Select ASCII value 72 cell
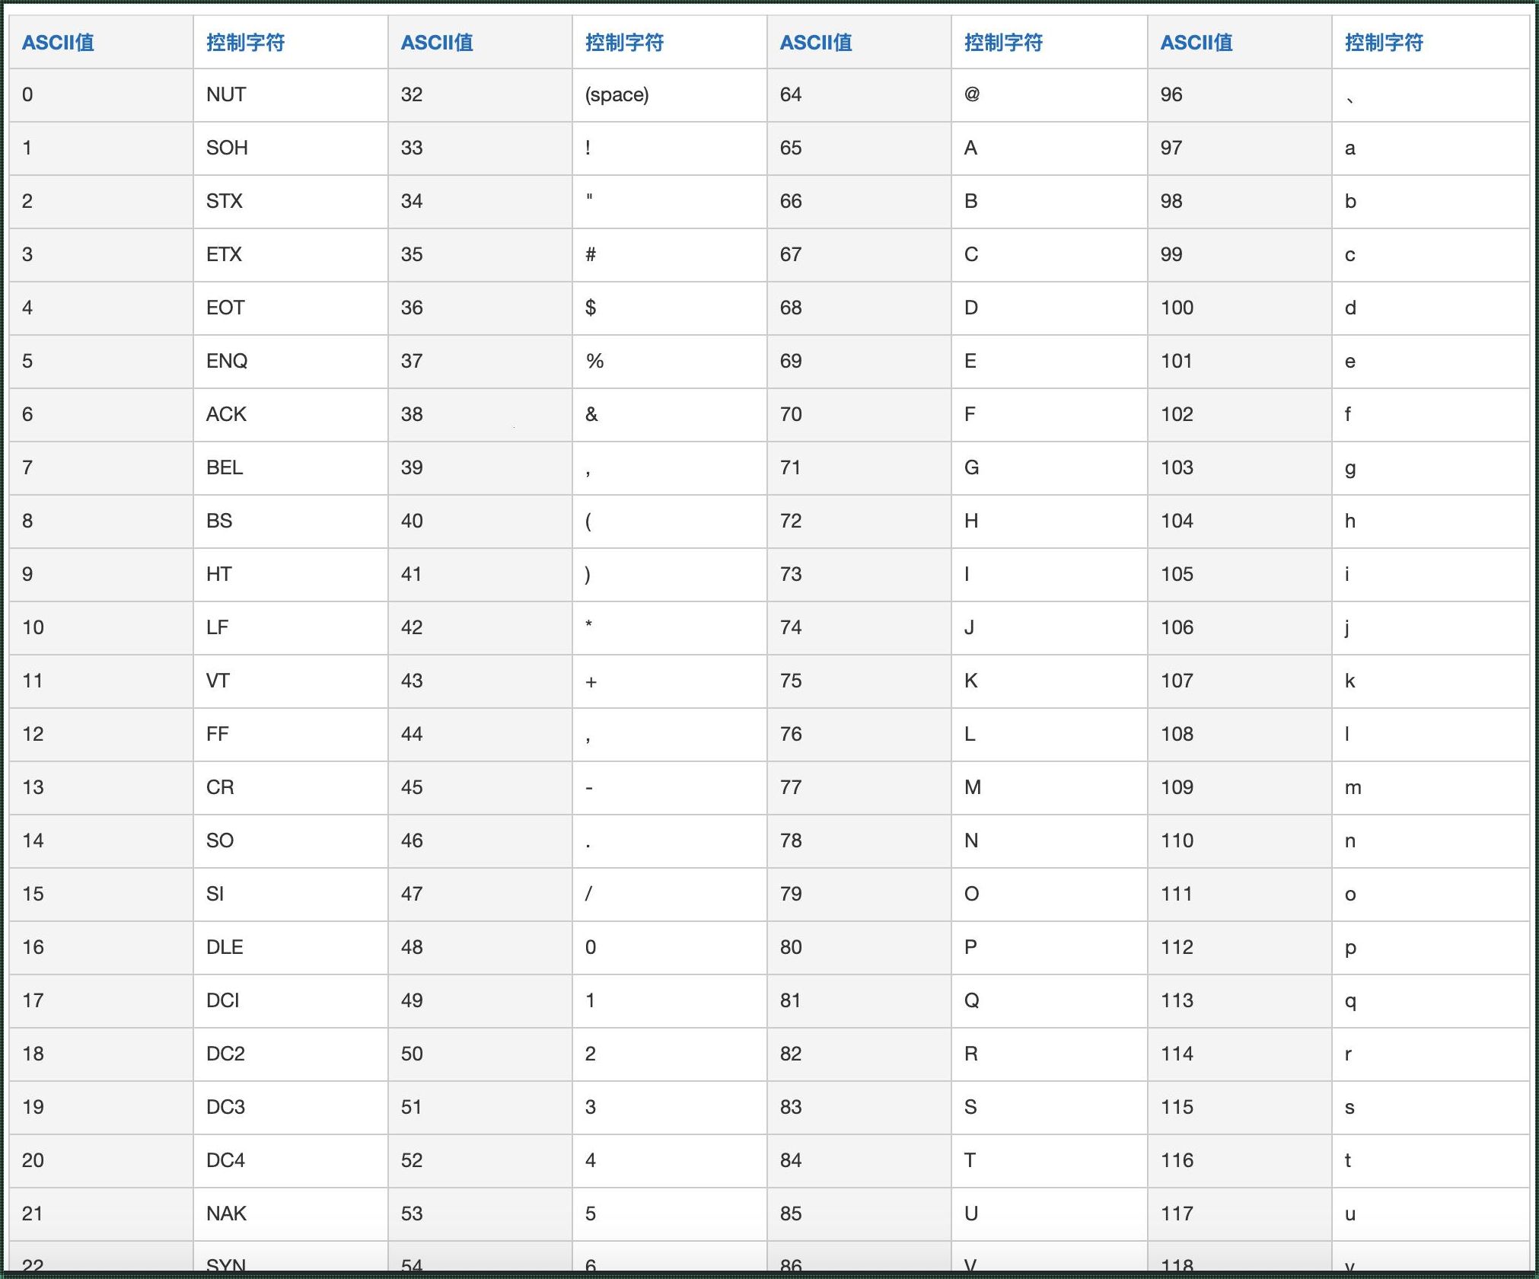The width and height of the screenshot is (1539, 1279). coord(859,521)
